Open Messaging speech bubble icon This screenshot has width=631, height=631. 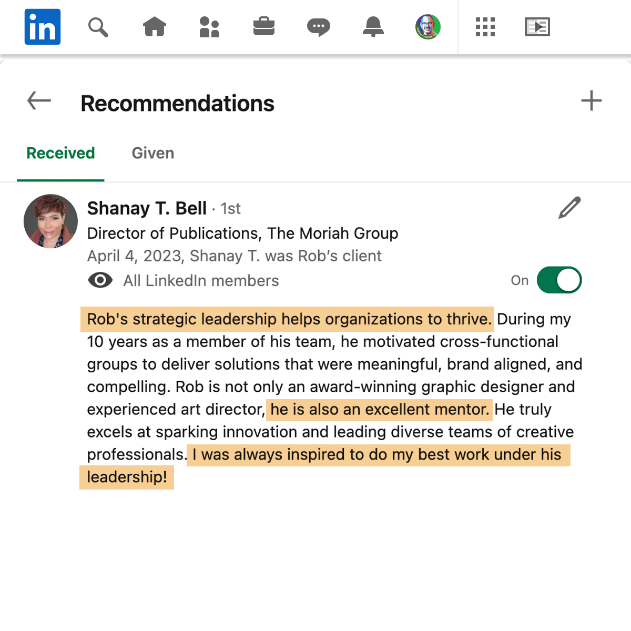point(319,27)
